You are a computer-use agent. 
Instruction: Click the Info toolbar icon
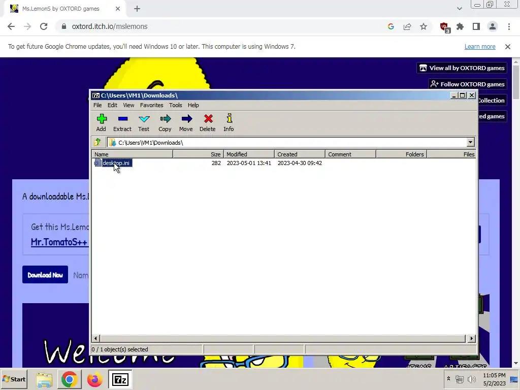pyautogui.click(x=229, y=123)
